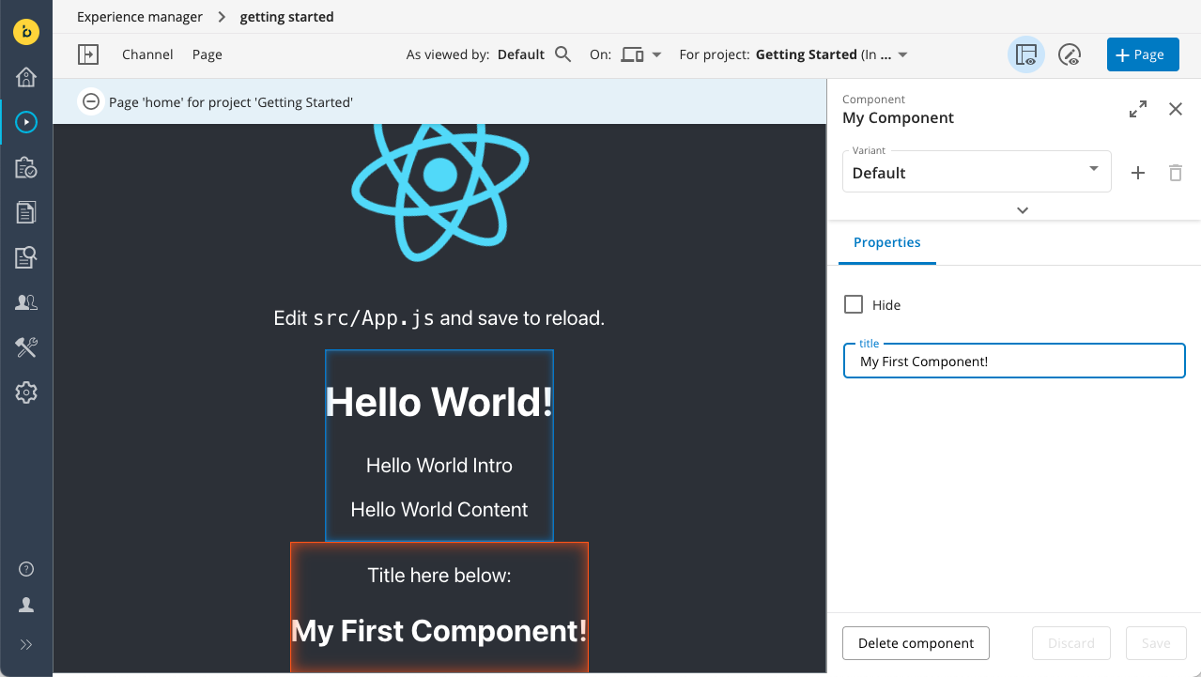Click the React logo in preview
This screenshot has width=1201, height=677.
point(439,192)
